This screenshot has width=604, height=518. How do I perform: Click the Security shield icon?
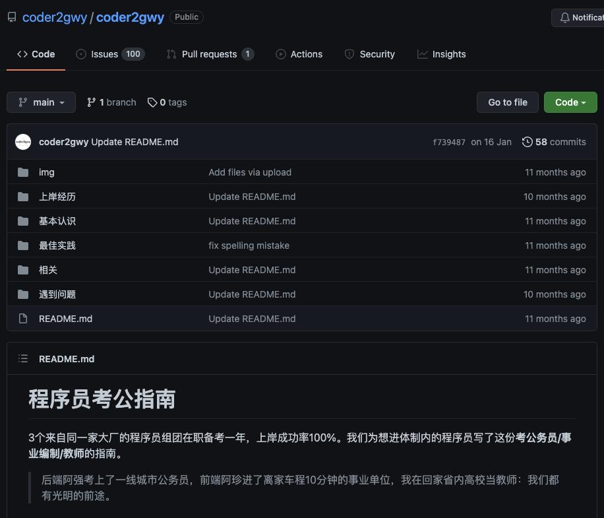point(349,54)
